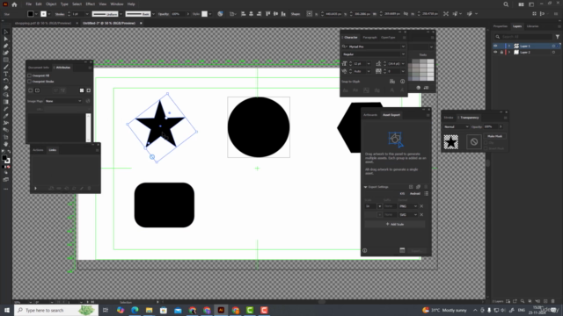This screenshot has width=563, height=316.
Task: Open Character panel hamburger menu
Action: pyautogui.click(x=405, y=37)
